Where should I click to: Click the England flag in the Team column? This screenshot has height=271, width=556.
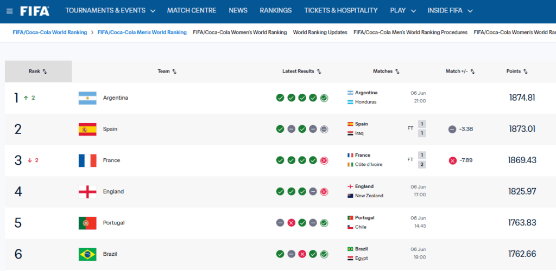87,192
